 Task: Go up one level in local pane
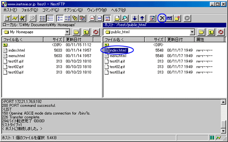pos(86,32)
